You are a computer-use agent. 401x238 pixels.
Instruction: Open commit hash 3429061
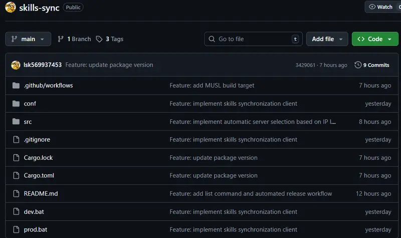tap(305, 65)
